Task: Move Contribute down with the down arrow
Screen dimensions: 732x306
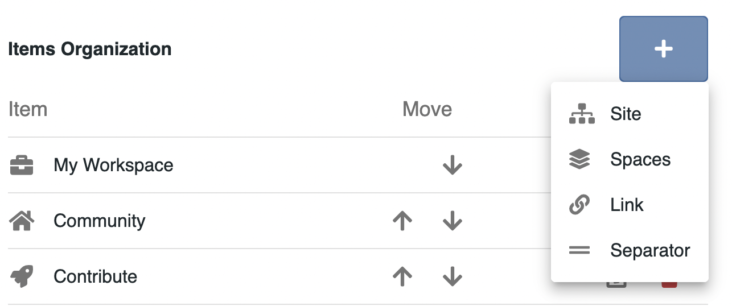Action: click(452, 276)
